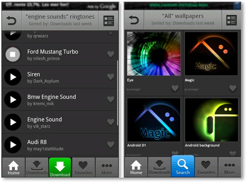Favorite the Audi R8 ringtone
Viewport: 246px width, 182px height.
[111, 144]
